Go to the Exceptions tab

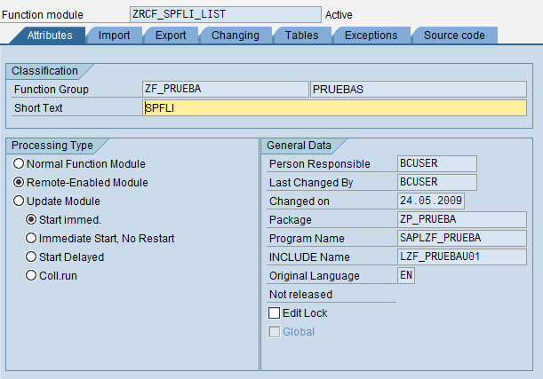click(371, 36)
